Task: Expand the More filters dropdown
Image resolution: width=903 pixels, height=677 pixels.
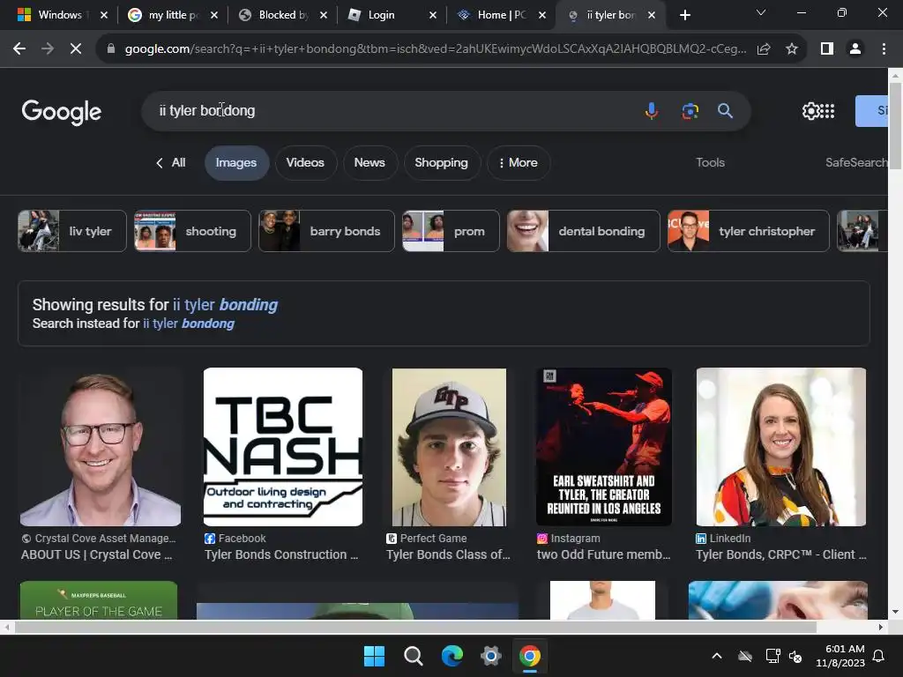Action: 518,163
